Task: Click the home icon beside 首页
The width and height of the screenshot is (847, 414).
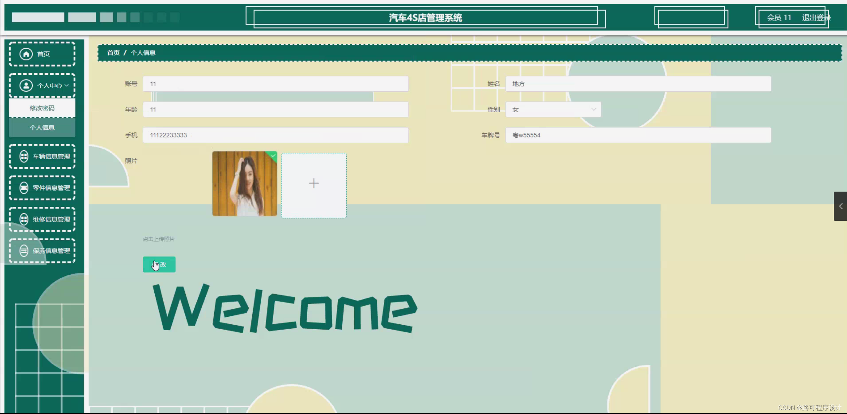Action: (26, 54)
